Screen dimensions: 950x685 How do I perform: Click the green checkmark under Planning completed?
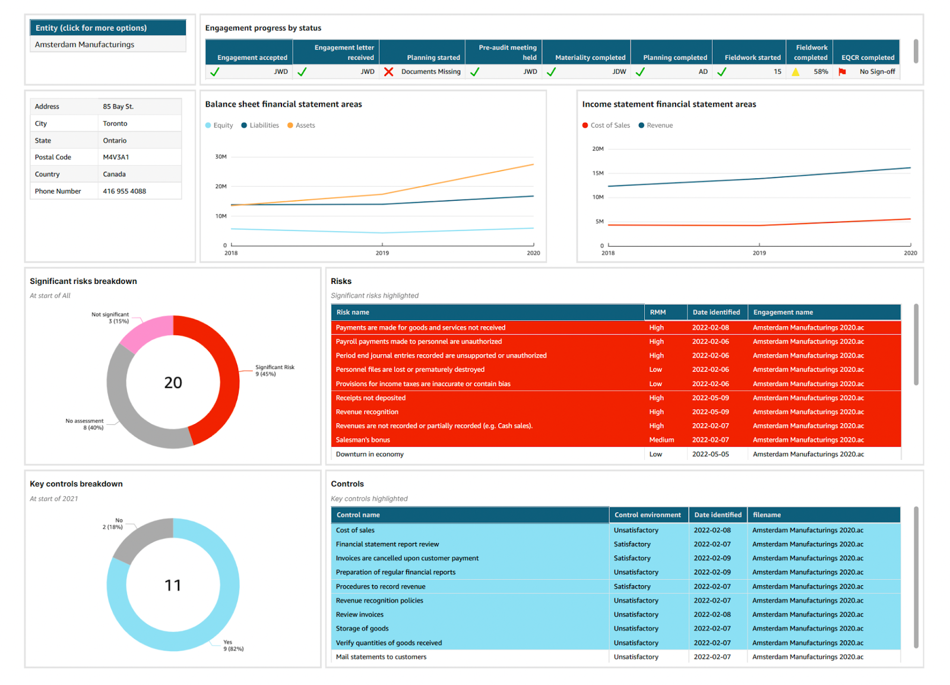[x=640, y=72]
